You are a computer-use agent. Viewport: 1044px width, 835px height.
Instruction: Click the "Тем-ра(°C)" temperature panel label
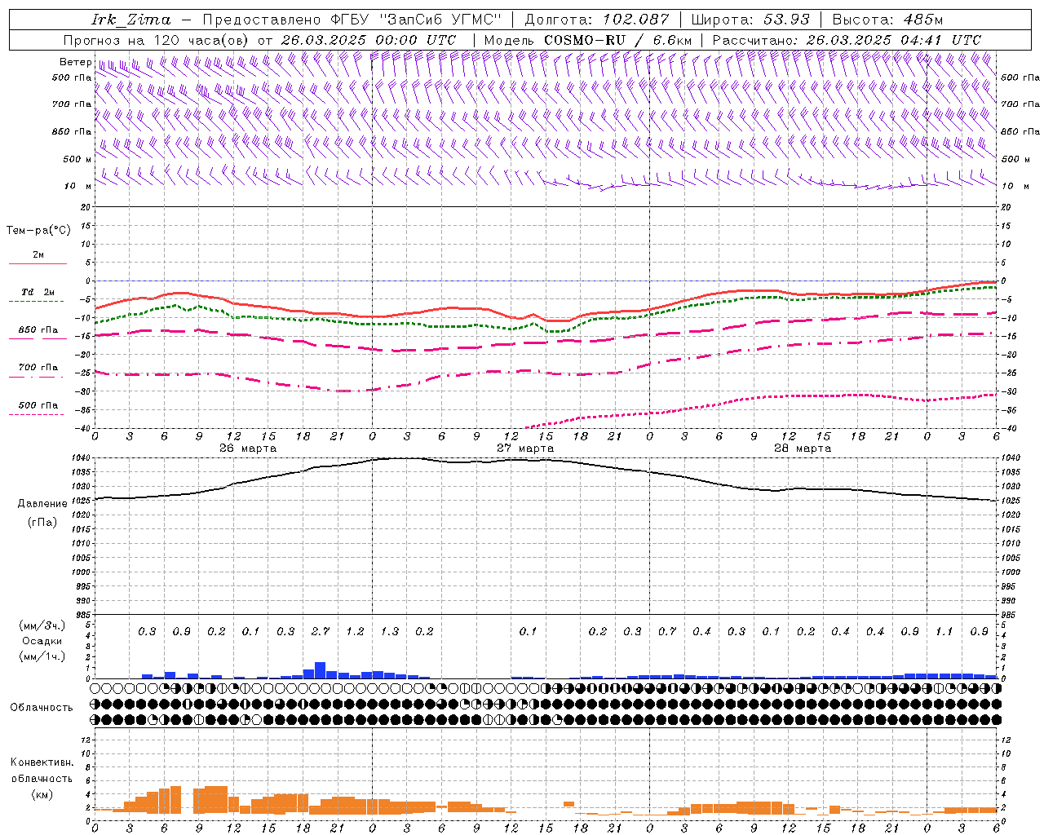point(38,231)
